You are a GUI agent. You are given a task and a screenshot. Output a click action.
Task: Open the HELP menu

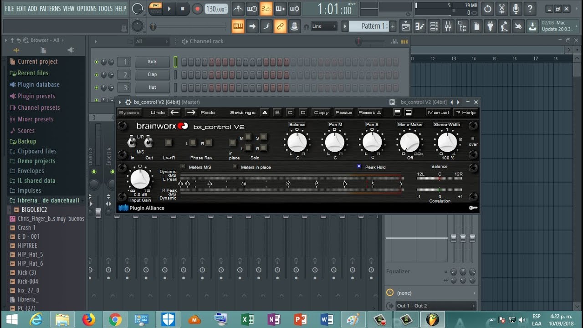pos(121,9)
